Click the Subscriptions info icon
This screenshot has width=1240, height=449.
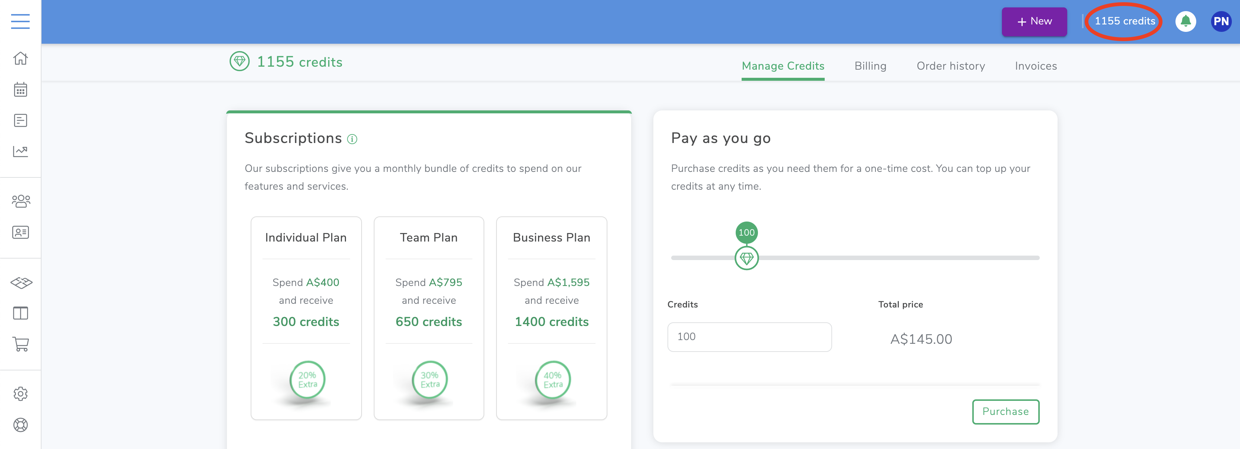click(x=352, y=139)
